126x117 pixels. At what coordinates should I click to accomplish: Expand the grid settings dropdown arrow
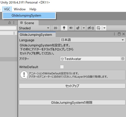pos(104,28)
